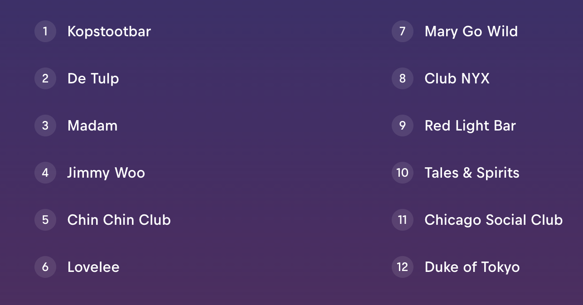Open the Club NYX item
Viewport: 583px width, 305px height.
pos(457,78)
